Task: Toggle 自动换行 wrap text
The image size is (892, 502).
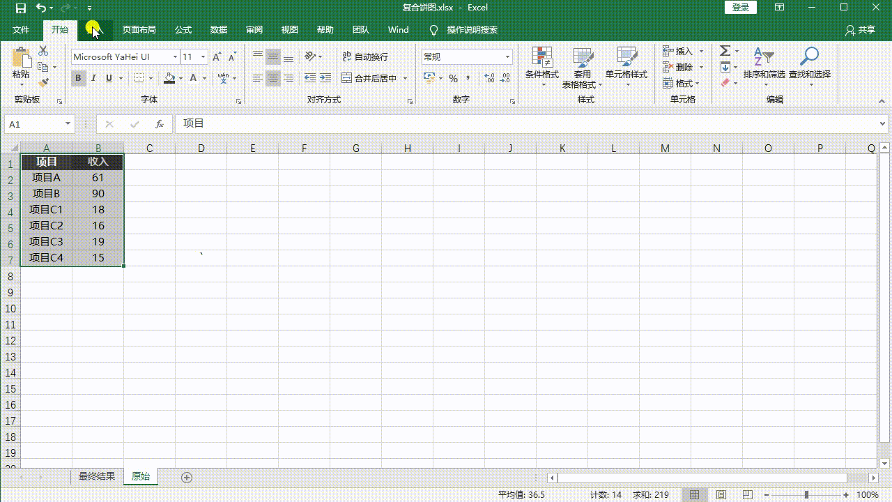Action: tap(365, 56)
